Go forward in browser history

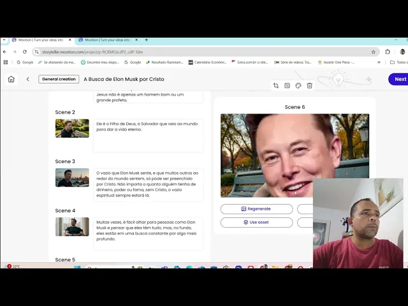pyautogui.click(x=15, y=52)
